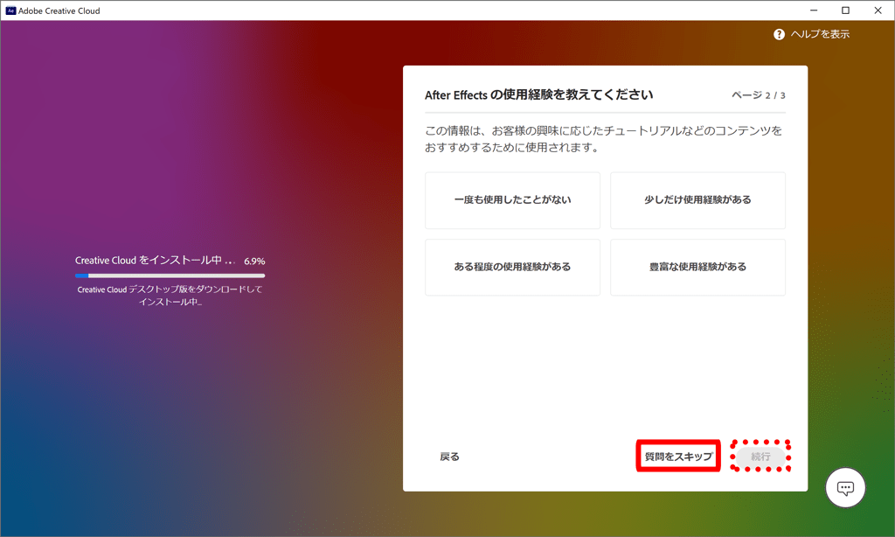The width and height of the screenshot is (895, 537).
Task: Click the ページ 2 / 3 indicator
Action: tap(758, 94)
